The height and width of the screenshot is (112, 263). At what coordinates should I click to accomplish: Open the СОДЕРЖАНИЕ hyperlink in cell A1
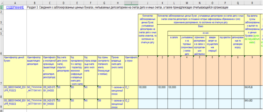14,7
